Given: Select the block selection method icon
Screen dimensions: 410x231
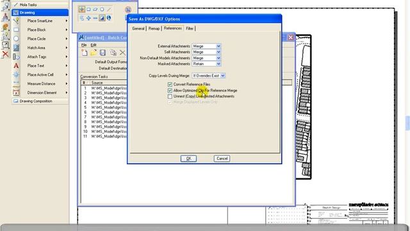Looking at the screenshot, I should click(88, 10).
